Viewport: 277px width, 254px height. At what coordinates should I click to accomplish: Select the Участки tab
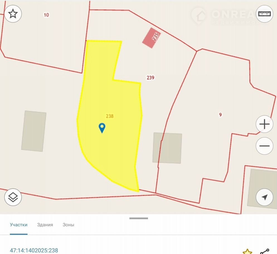pos(19,225)
